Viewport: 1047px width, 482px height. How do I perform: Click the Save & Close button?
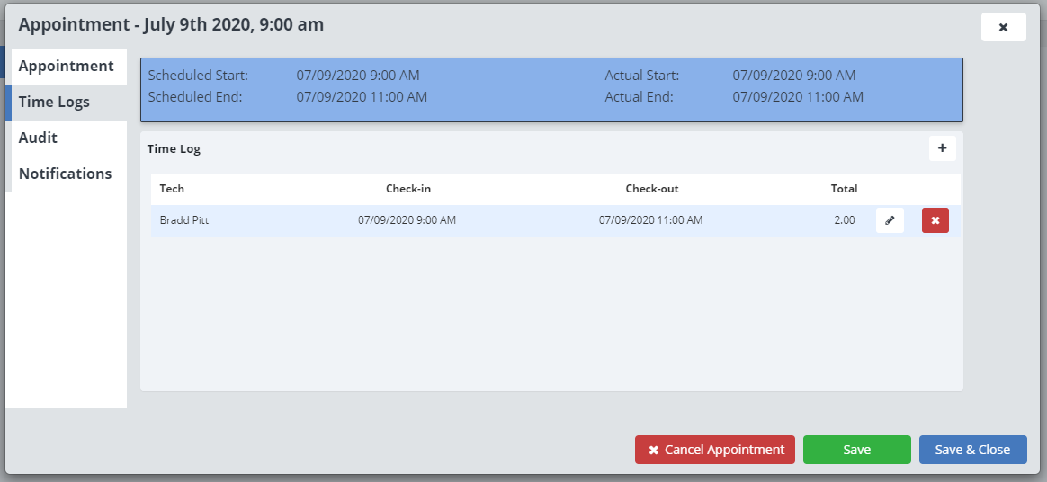tap(972, 450)
